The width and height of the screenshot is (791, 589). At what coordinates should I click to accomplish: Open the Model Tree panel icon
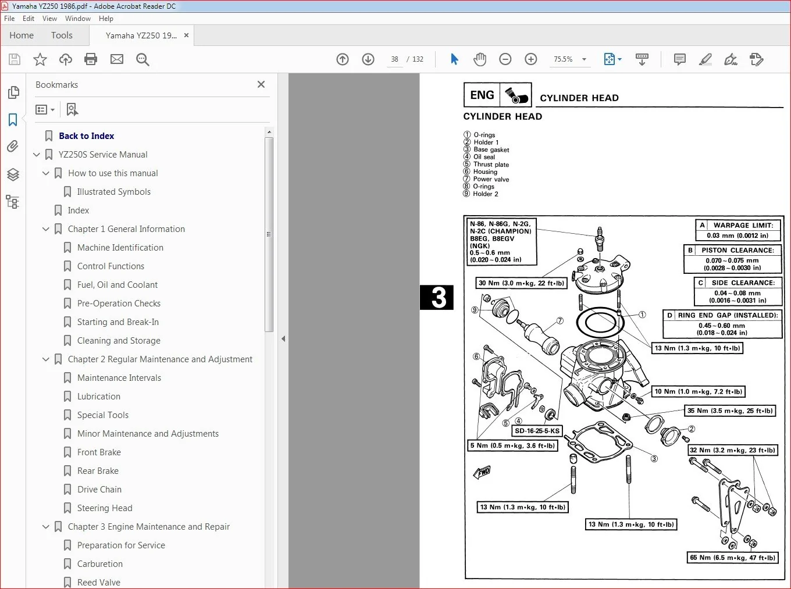13,202
